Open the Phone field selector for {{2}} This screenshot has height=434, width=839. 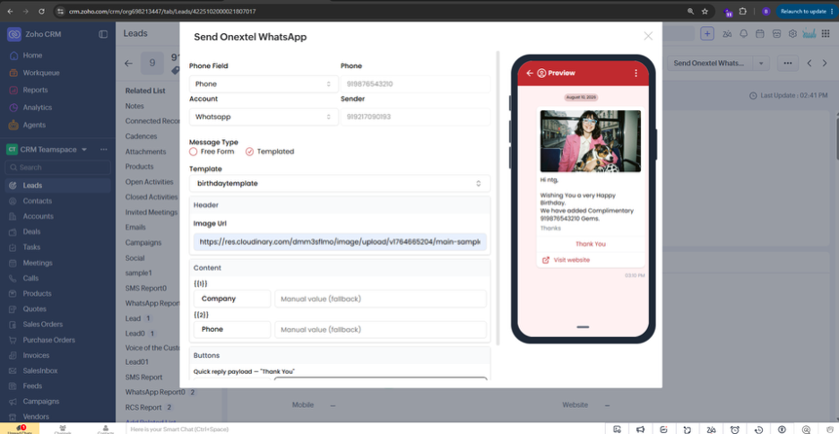coord(232,329)
